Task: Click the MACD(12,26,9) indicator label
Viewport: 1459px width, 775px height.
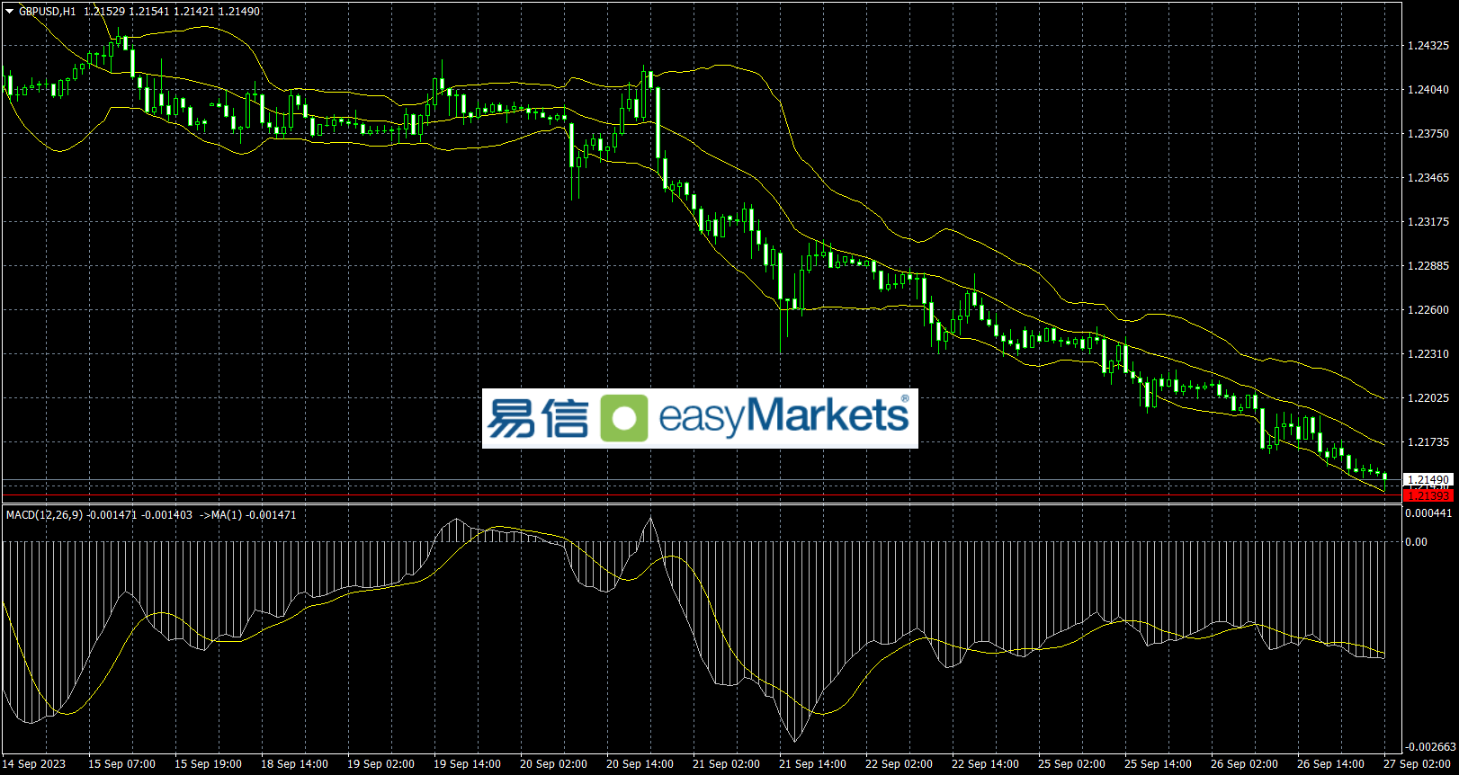Action: pyautogui.click(x=44, y=515)
